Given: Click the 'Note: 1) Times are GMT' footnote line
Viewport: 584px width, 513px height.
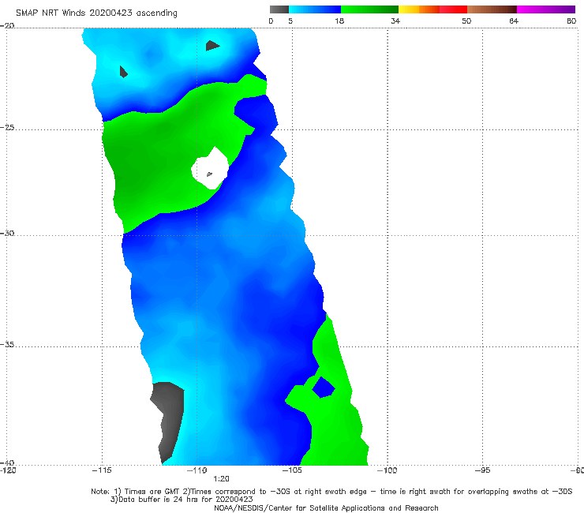Looking at the screenshot, I should click(x=331, y=492).
